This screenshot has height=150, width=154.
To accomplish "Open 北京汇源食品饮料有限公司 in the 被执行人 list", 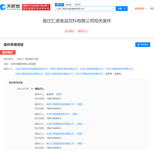I will 29,74.
